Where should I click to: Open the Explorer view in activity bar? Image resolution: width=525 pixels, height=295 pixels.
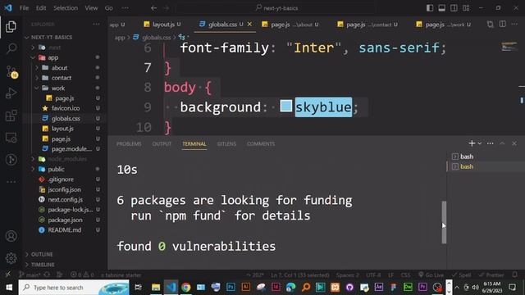point(11,27)
